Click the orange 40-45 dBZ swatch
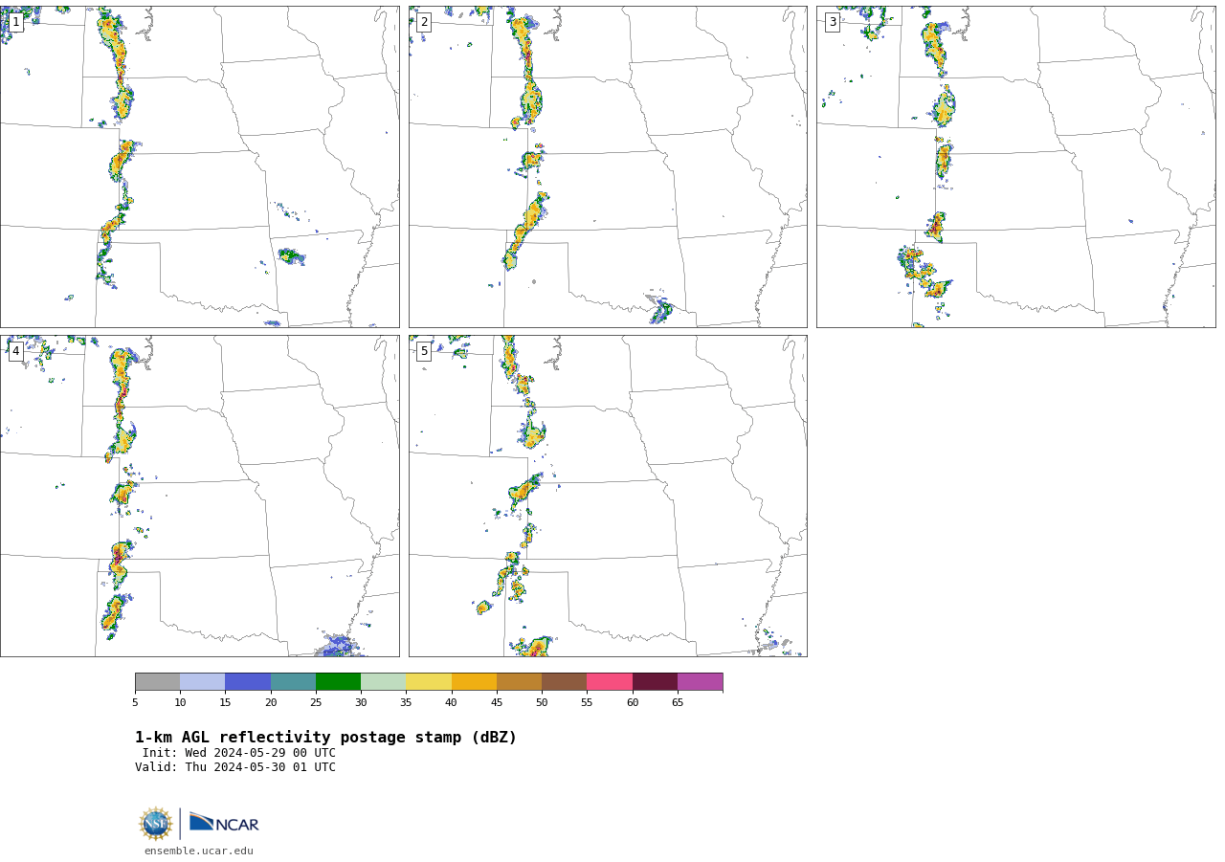 click(x=474, y=681)
